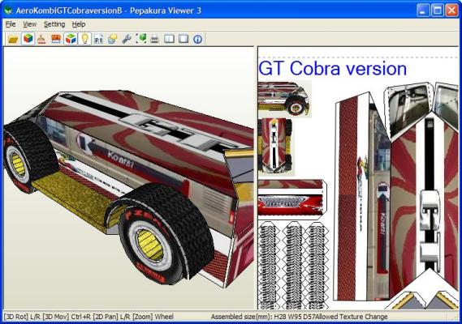Viewport: 462px width, 324px height.
Task: Open the File menu
Action: pos(11,24)
